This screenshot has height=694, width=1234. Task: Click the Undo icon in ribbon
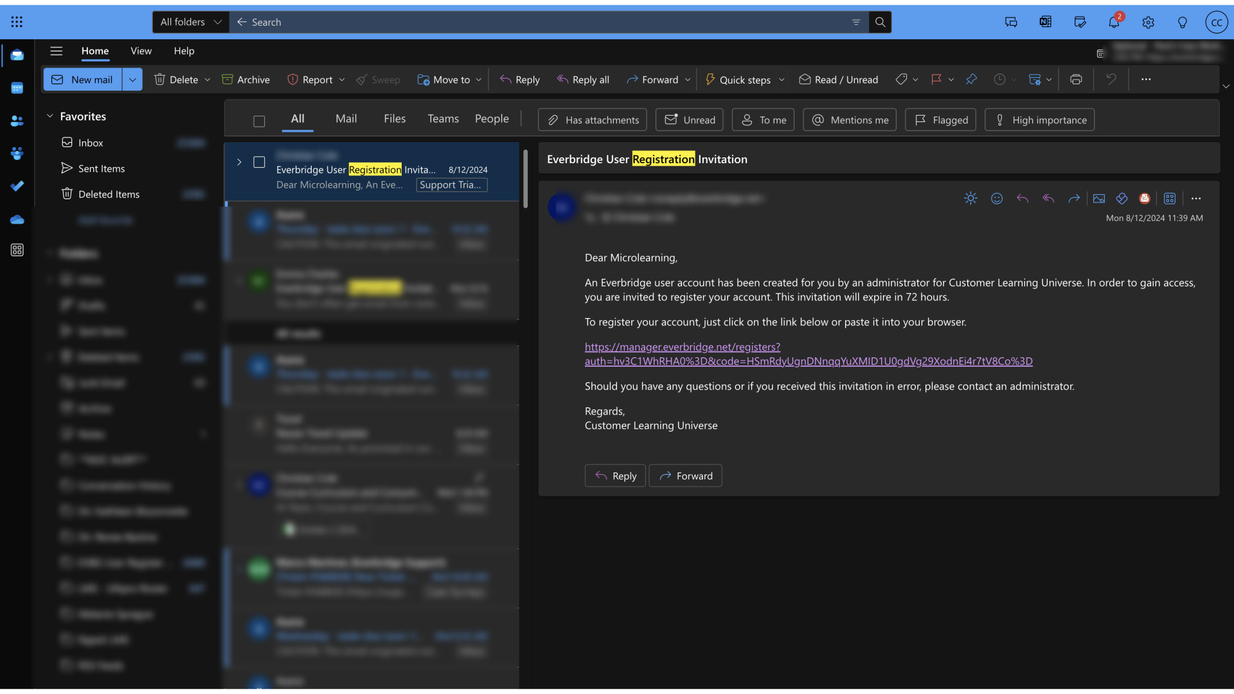[1111, 80]
